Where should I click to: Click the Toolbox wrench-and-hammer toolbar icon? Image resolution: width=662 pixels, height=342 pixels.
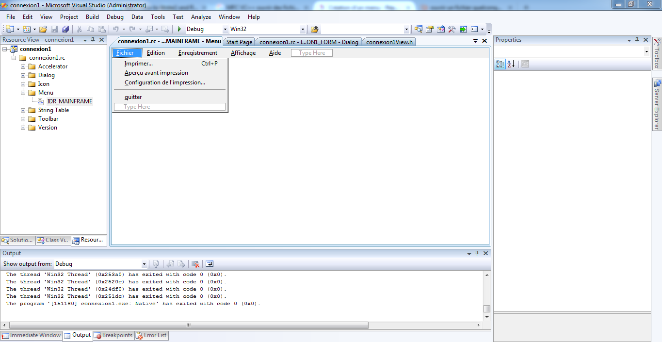click(452, 29)
